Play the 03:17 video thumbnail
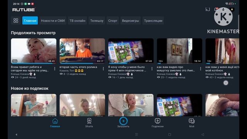247x139 pixels. 82,51
